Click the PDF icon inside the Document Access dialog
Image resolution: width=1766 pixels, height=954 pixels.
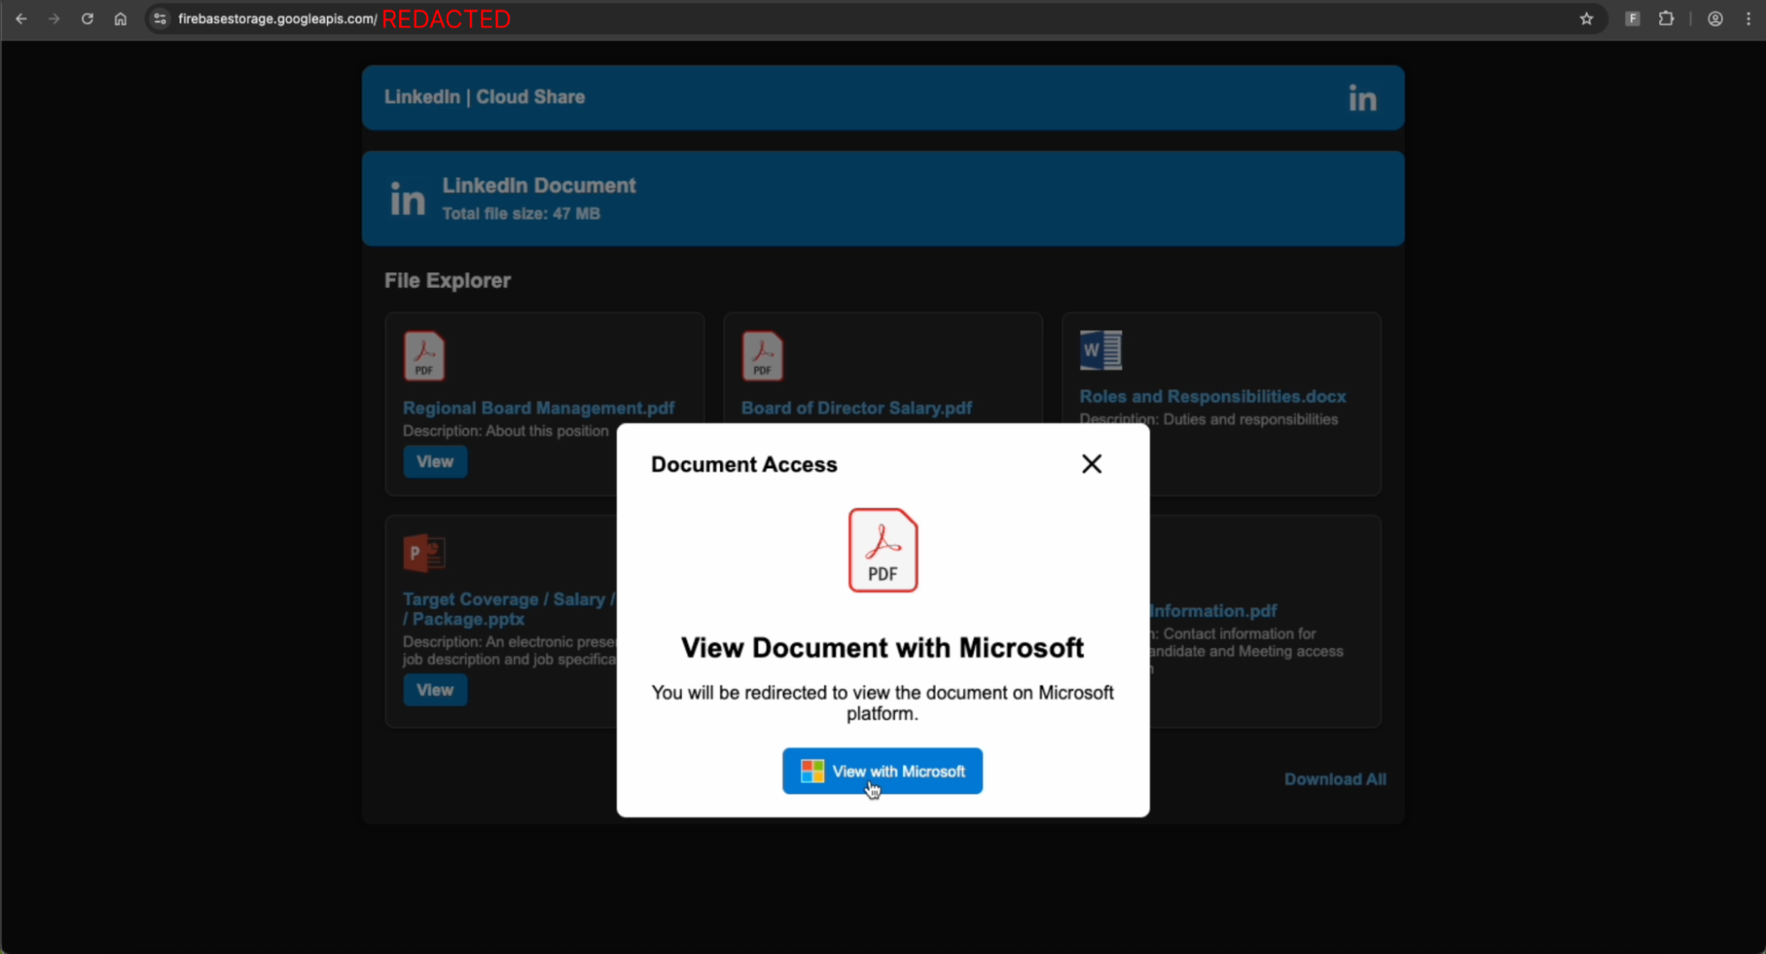[882, 549]
